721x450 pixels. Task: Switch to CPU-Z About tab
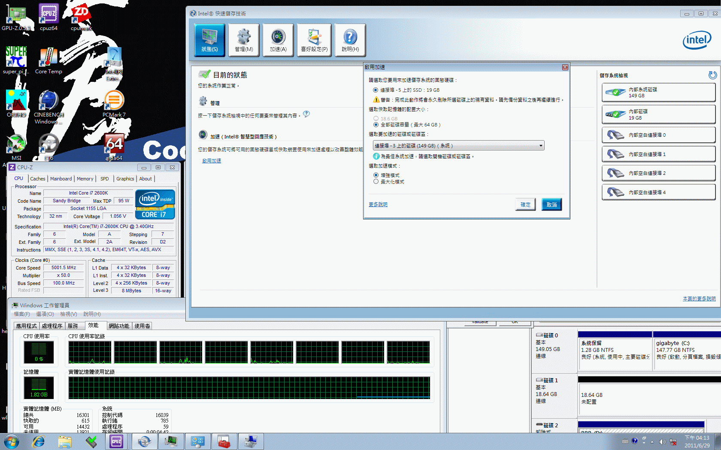point(145,179)
